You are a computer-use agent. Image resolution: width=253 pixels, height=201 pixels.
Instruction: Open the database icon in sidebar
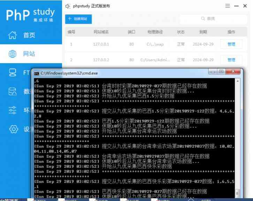(13, 91)
